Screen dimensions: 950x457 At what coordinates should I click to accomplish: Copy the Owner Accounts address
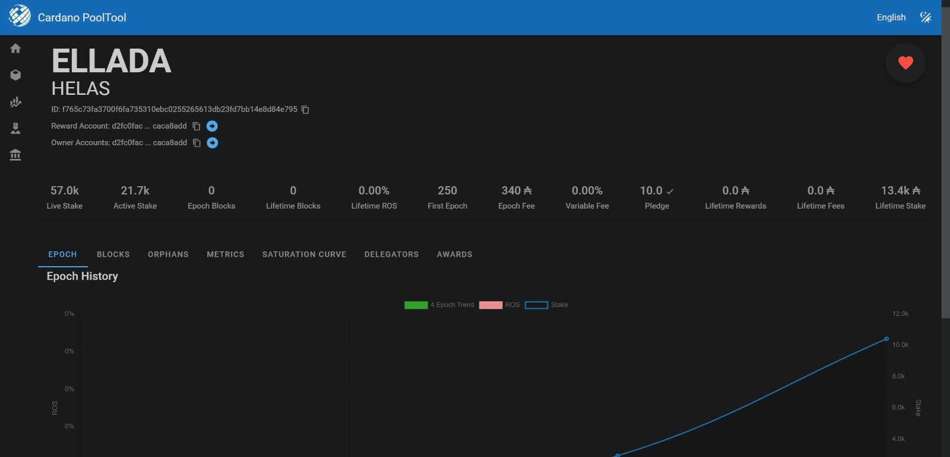(197, 143)
